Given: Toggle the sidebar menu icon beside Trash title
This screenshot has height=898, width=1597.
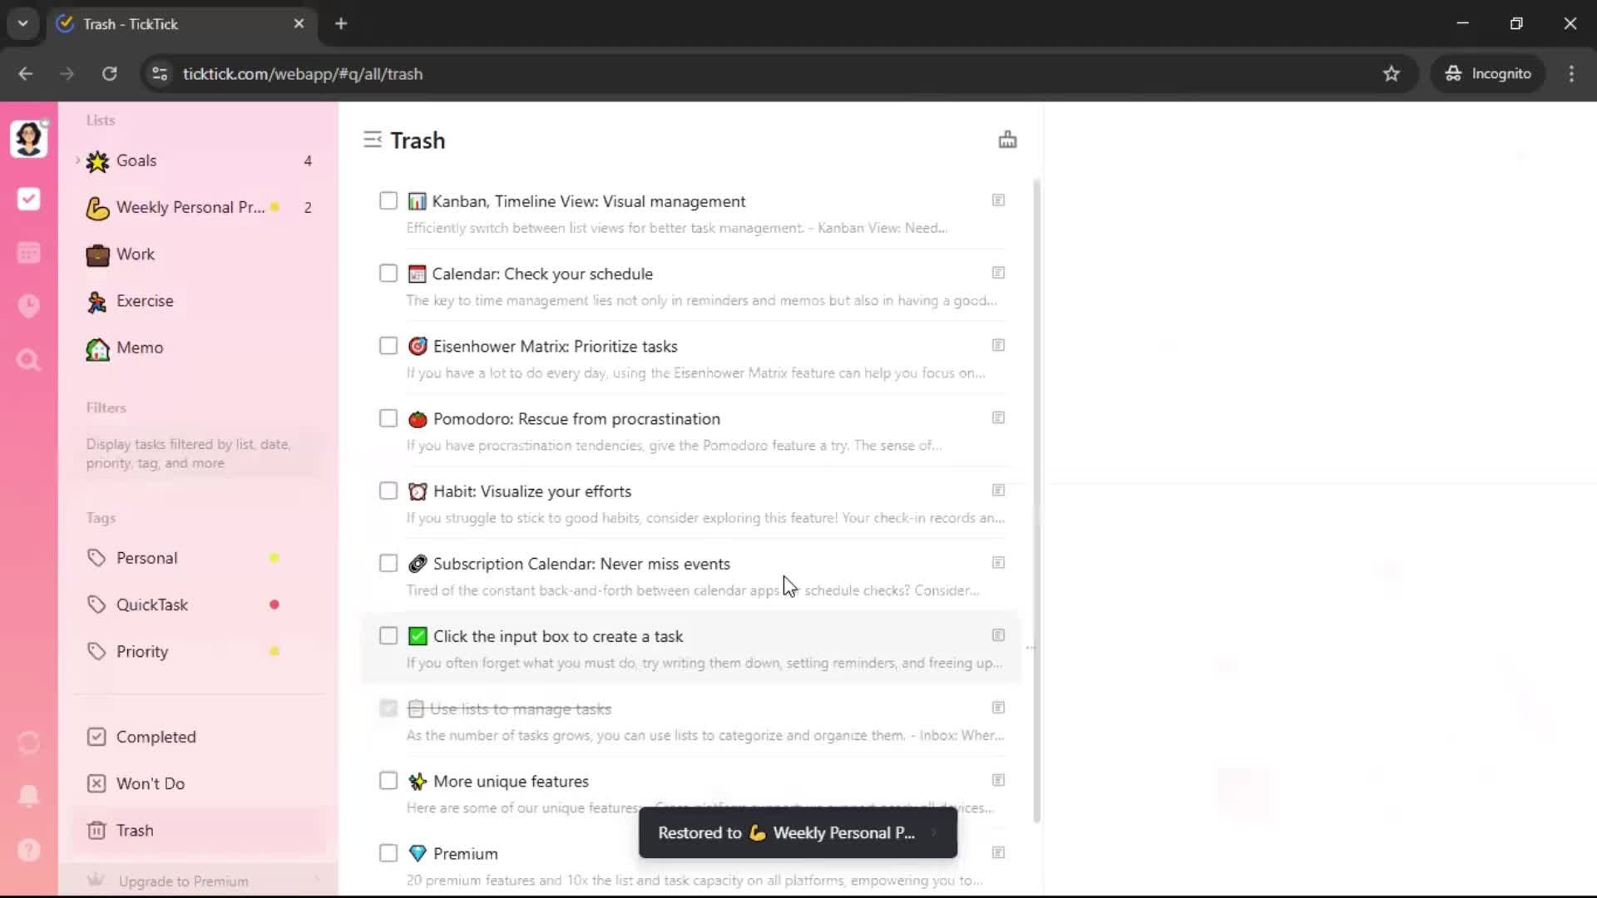Looking at the screenshot, I should point(372,140).
